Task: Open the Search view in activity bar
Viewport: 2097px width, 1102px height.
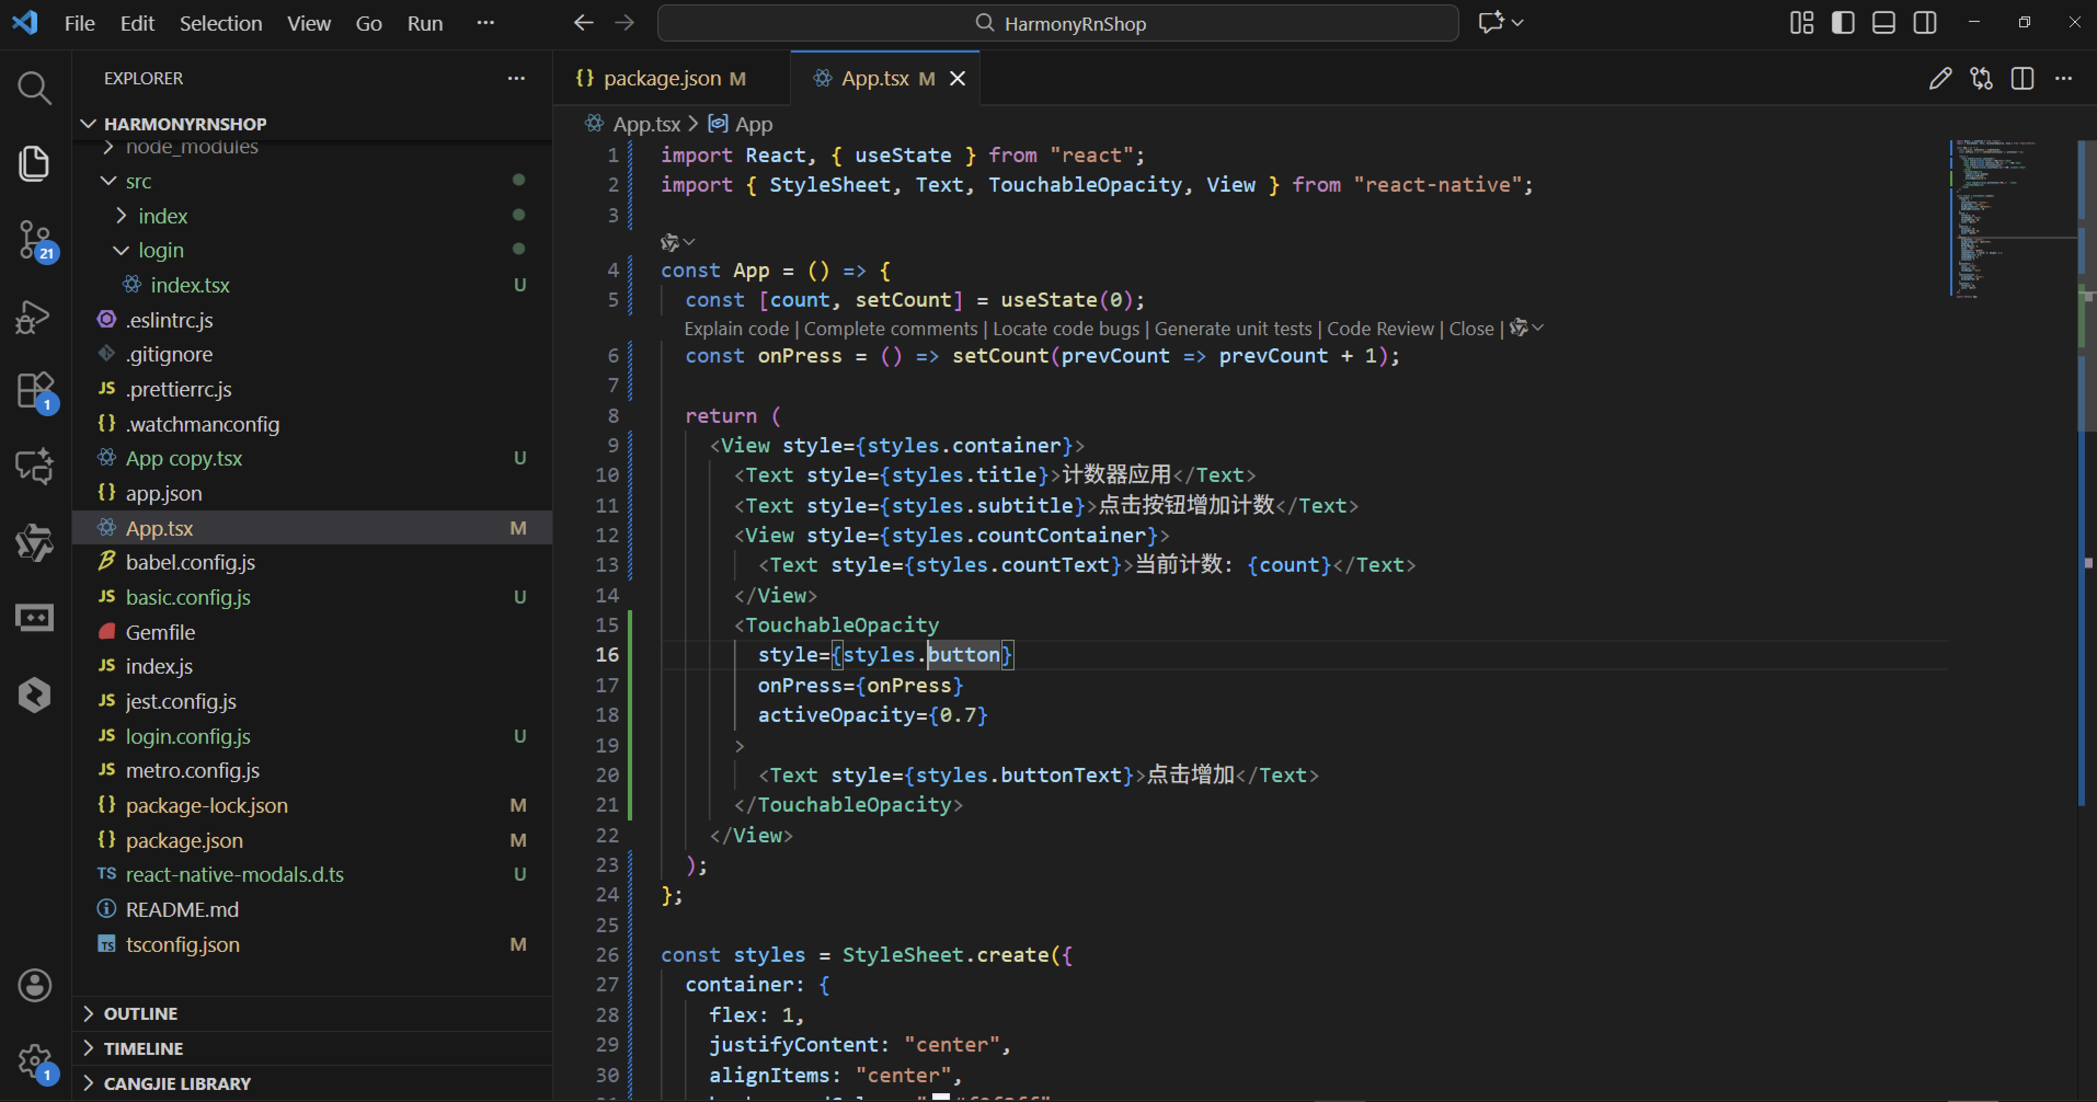Action: coord(33,88)
